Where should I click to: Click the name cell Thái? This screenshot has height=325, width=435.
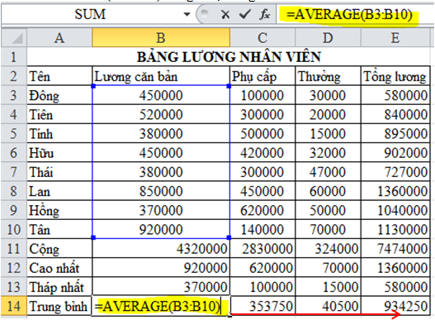click(x=59, y=172)
